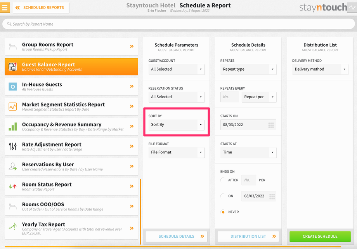
Task: Open Rate Adjustment Report via chevron
Action: 132,146
